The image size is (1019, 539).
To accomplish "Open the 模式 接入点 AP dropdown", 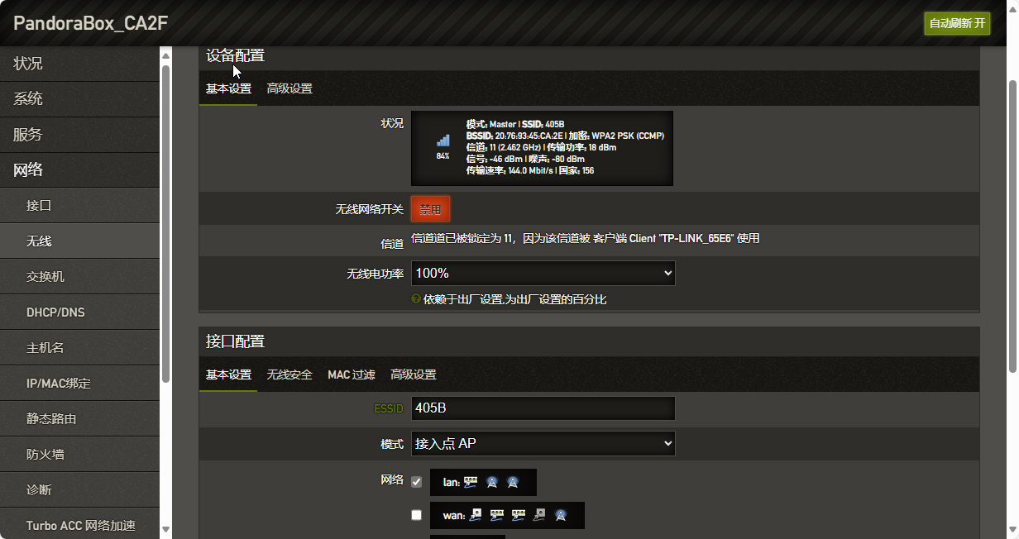I will 543,443.
